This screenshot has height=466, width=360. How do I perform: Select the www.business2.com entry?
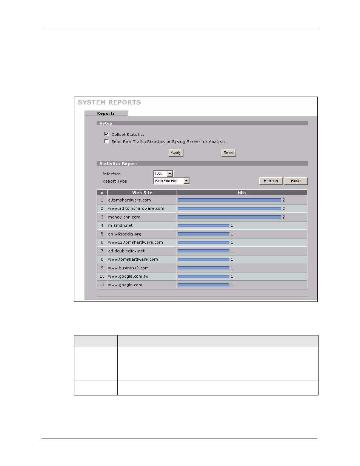click(128, 268)
